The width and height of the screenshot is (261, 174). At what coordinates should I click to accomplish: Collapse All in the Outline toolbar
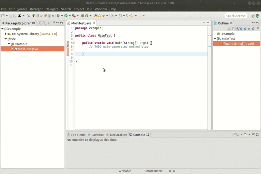coord(233,29)
